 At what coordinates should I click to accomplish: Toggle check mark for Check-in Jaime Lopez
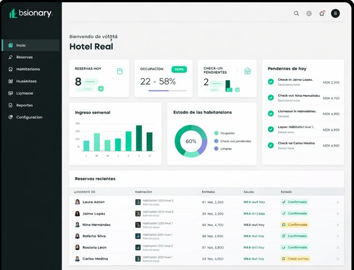coord(271,81)
